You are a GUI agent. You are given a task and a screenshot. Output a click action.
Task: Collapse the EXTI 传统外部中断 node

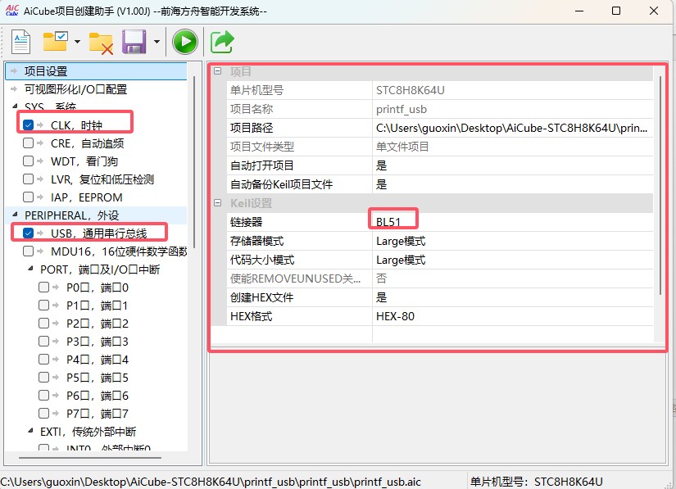30,431
